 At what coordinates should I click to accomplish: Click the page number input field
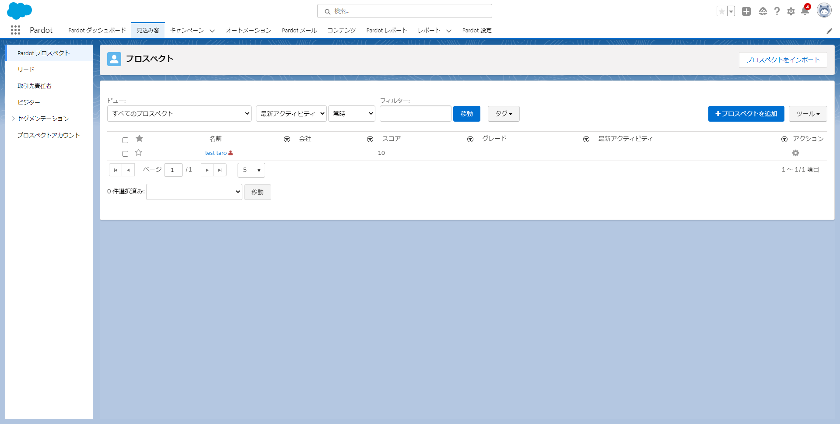click(173, 170)
